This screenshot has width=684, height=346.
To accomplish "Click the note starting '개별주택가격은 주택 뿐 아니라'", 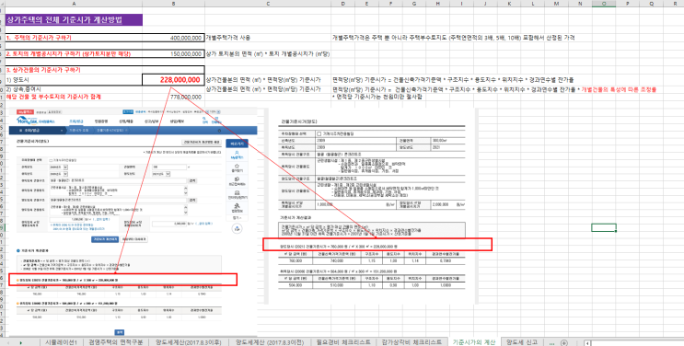I will pos(453,38).
